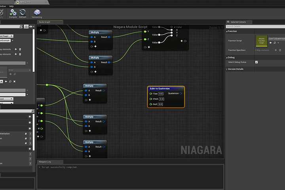Image resolution: width=285 pixels, height=190 pixels.
Task: Select the Orientation parameter row
Action: point(16,134)
